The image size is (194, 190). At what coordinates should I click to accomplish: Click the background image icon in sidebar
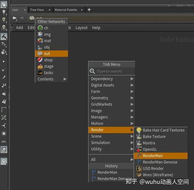(x=4, y=150)
